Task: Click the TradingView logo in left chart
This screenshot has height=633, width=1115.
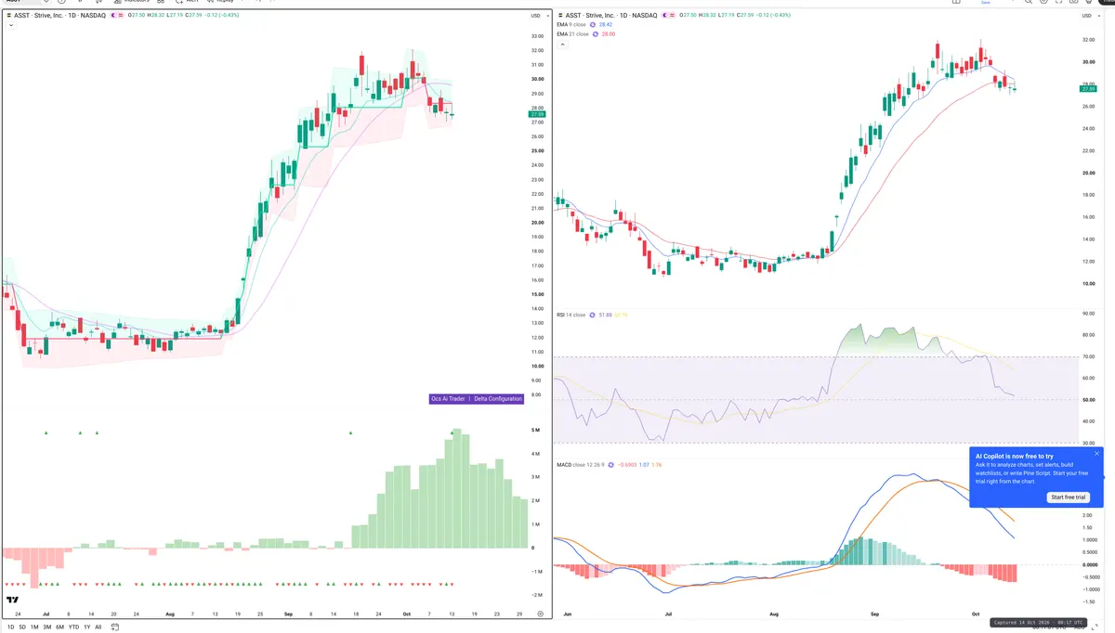Action: pyautogui.click(x=13, y=601)
